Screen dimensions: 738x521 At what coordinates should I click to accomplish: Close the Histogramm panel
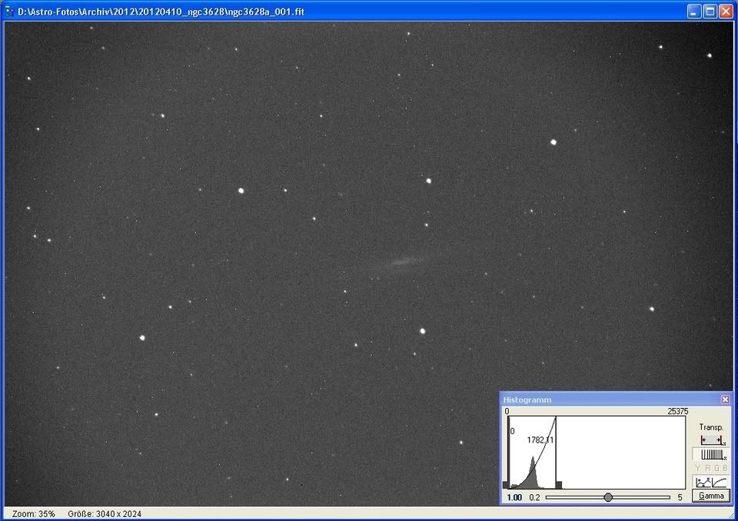click(725, 400)
